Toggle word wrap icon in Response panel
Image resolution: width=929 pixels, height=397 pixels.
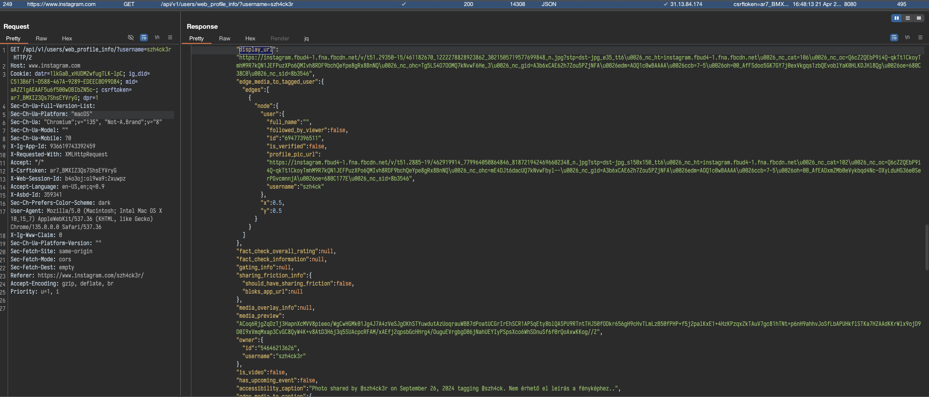894,38
